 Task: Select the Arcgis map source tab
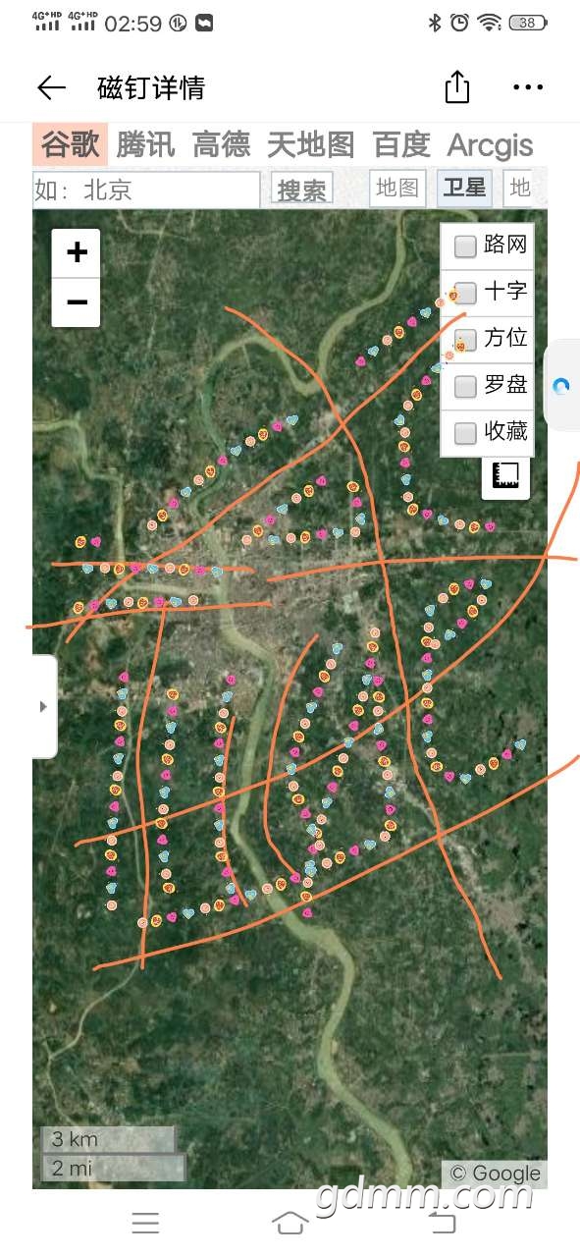point(490,145)
